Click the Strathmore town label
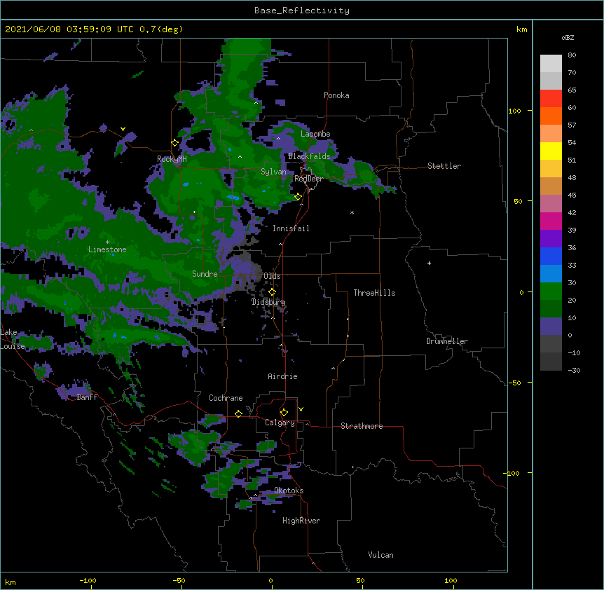 click(362, 426)
